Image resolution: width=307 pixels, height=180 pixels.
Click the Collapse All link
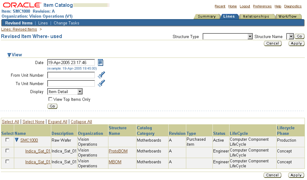[81, 122]
